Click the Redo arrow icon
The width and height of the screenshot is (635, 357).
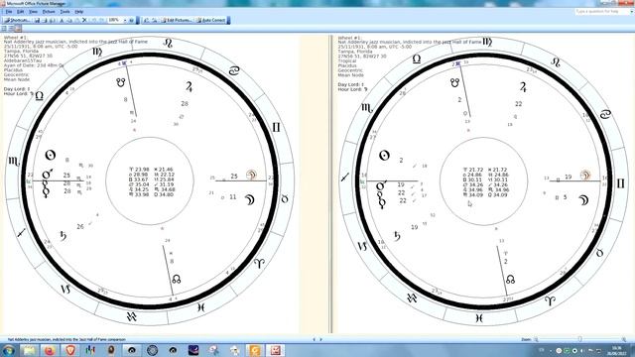click(101, 20)
